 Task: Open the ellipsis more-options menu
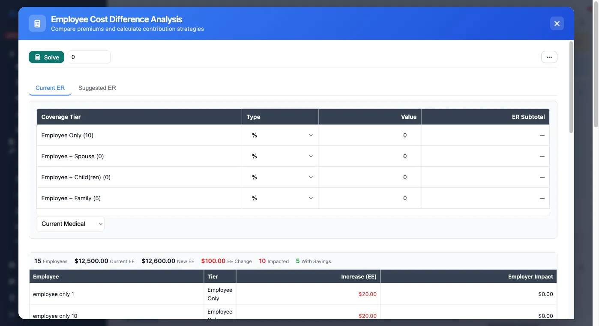(549, 57)
